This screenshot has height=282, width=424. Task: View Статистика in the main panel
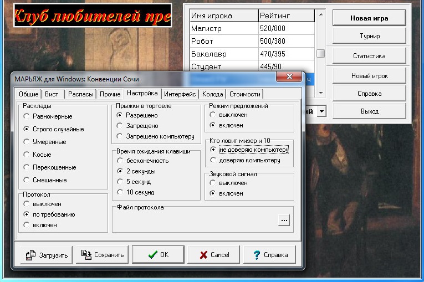coord(369,56)
